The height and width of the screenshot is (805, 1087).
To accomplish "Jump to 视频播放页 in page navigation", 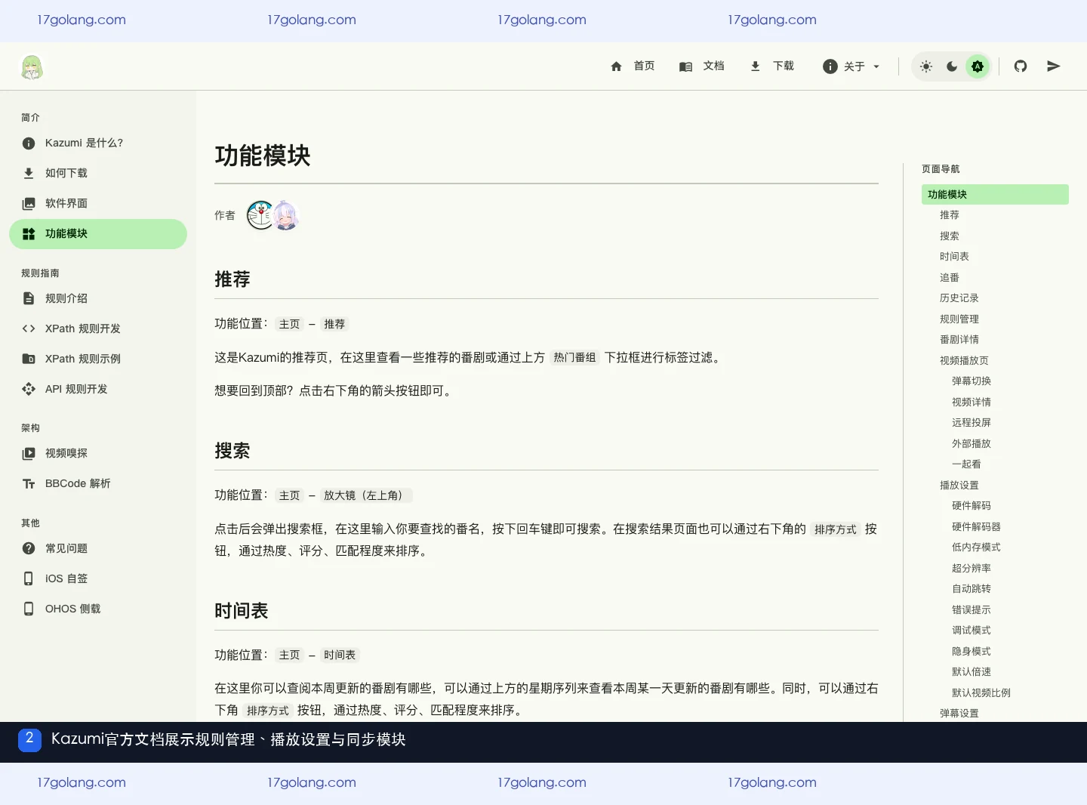I will [964, 361].
